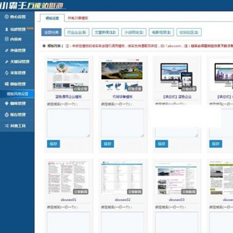Select the 模板风格设置 submenu item

click(18, 94)
